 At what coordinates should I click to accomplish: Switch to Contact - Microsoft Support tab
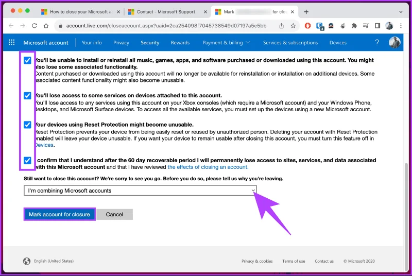[166, 12]
